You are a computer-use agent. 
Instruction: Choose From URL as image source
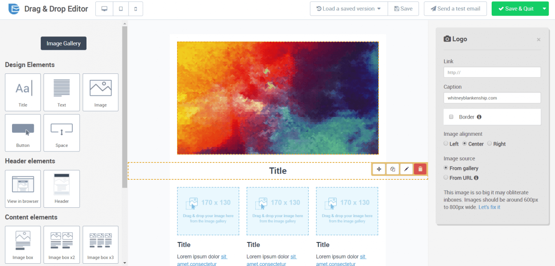coord(446,177)
